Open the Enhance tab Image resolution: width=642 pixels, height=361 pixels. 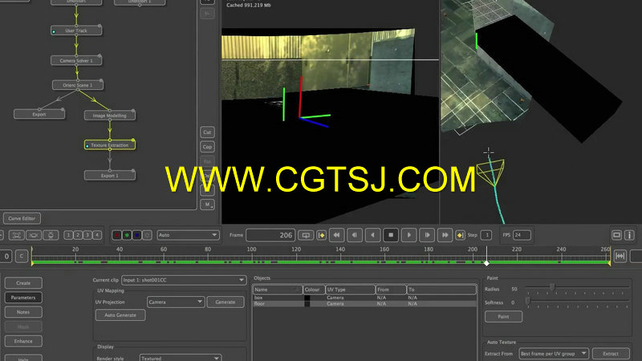[23, 341]
